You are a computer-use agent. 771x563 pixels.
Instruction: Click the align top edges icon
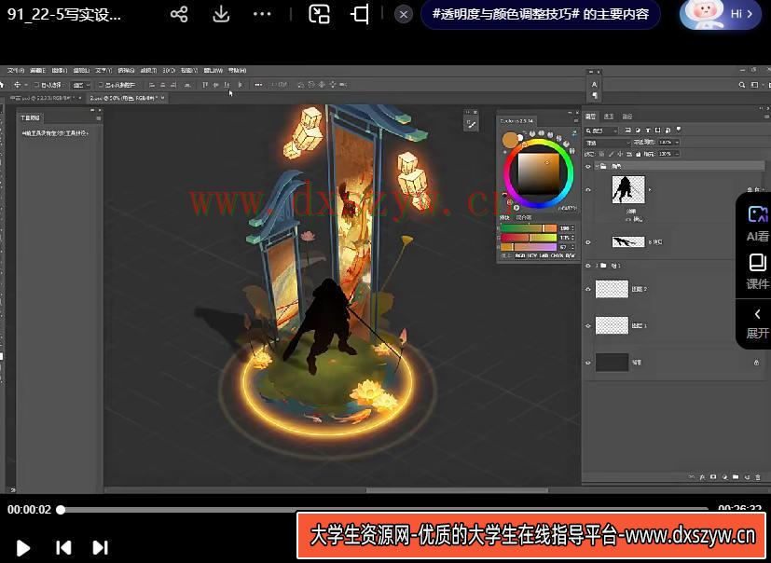pyautogui.click(x=204, y=85)
